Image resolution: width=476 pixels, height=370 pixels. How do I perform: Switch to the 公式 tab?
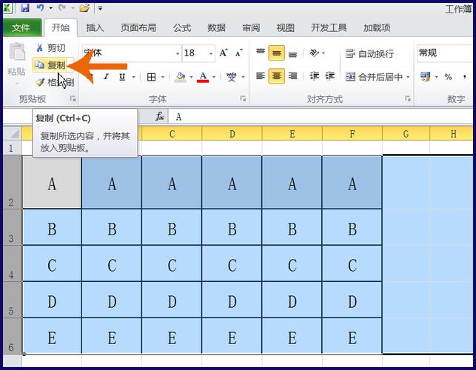[182, 28]
